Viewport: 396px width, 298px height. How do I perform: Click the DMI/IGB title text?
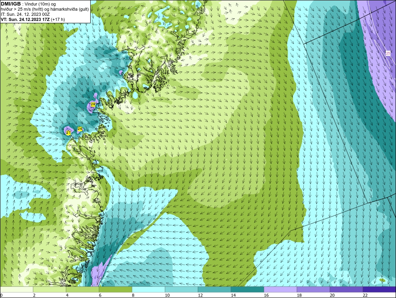coord(11,4)
